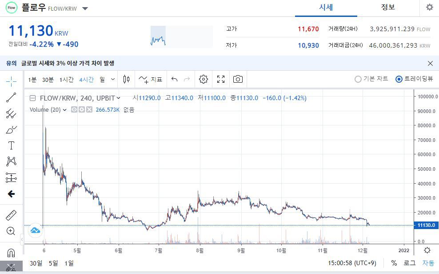
Task: Open the indicators (지표) menu
Action: coord(150,80)
